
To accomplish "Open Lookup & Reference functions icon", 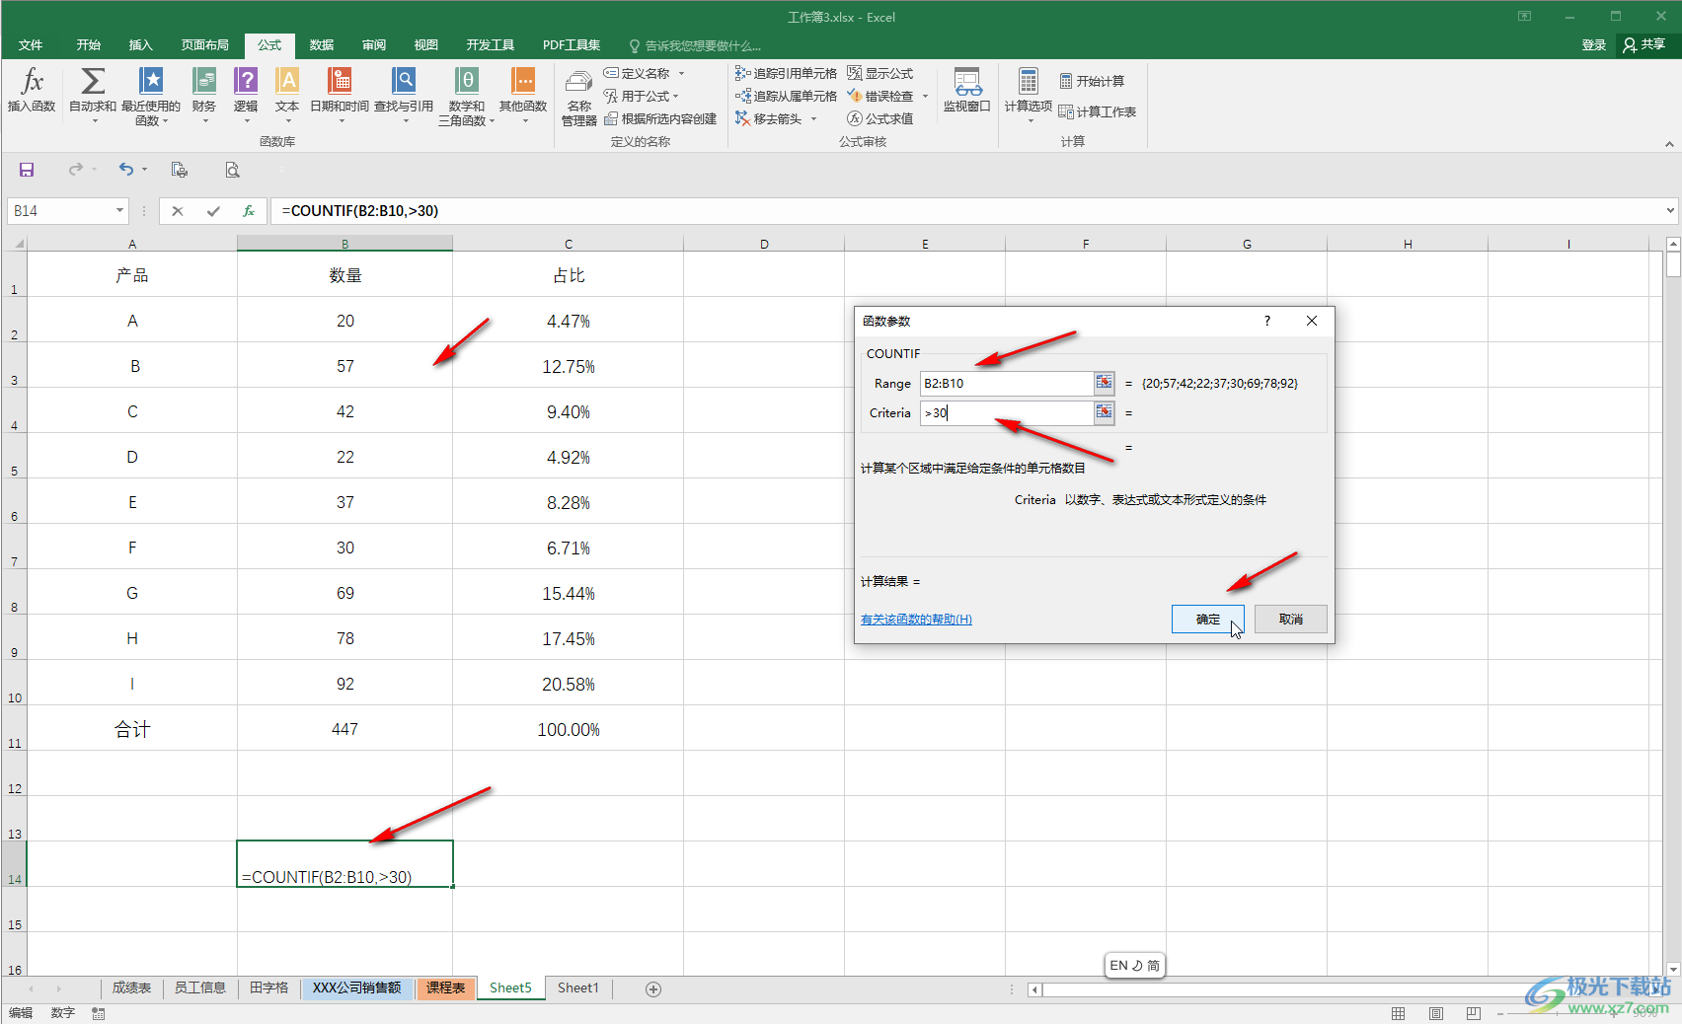I will click(404, 81).
